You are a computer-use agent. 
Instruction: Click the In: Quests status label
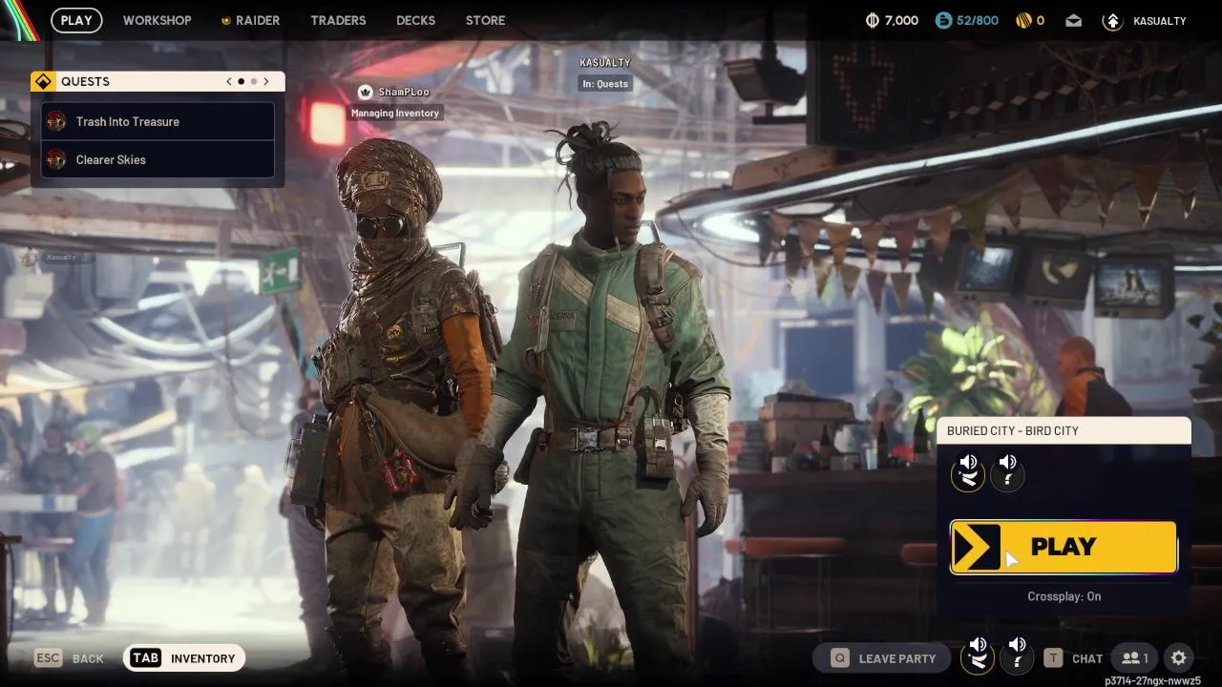click(x=605, y=84)
